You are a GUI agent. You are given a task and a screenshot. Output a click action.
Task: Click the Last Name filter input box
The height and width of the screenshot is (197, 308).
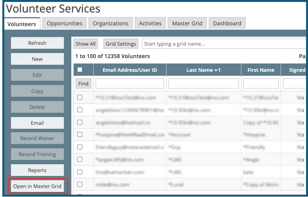[203, 83]
